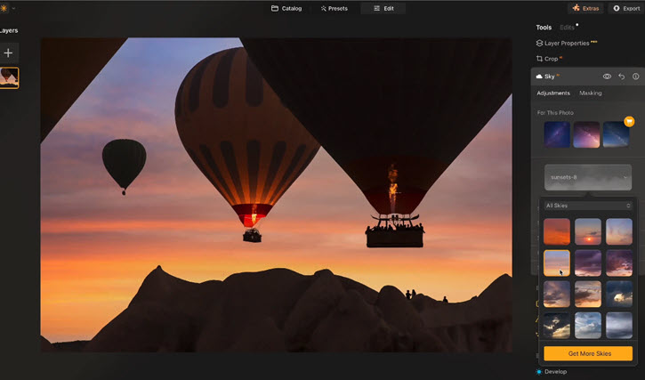Screen dimensions: 645x380
Task: Select the balloon photo layer thumbnail
Action: (9, 77)
